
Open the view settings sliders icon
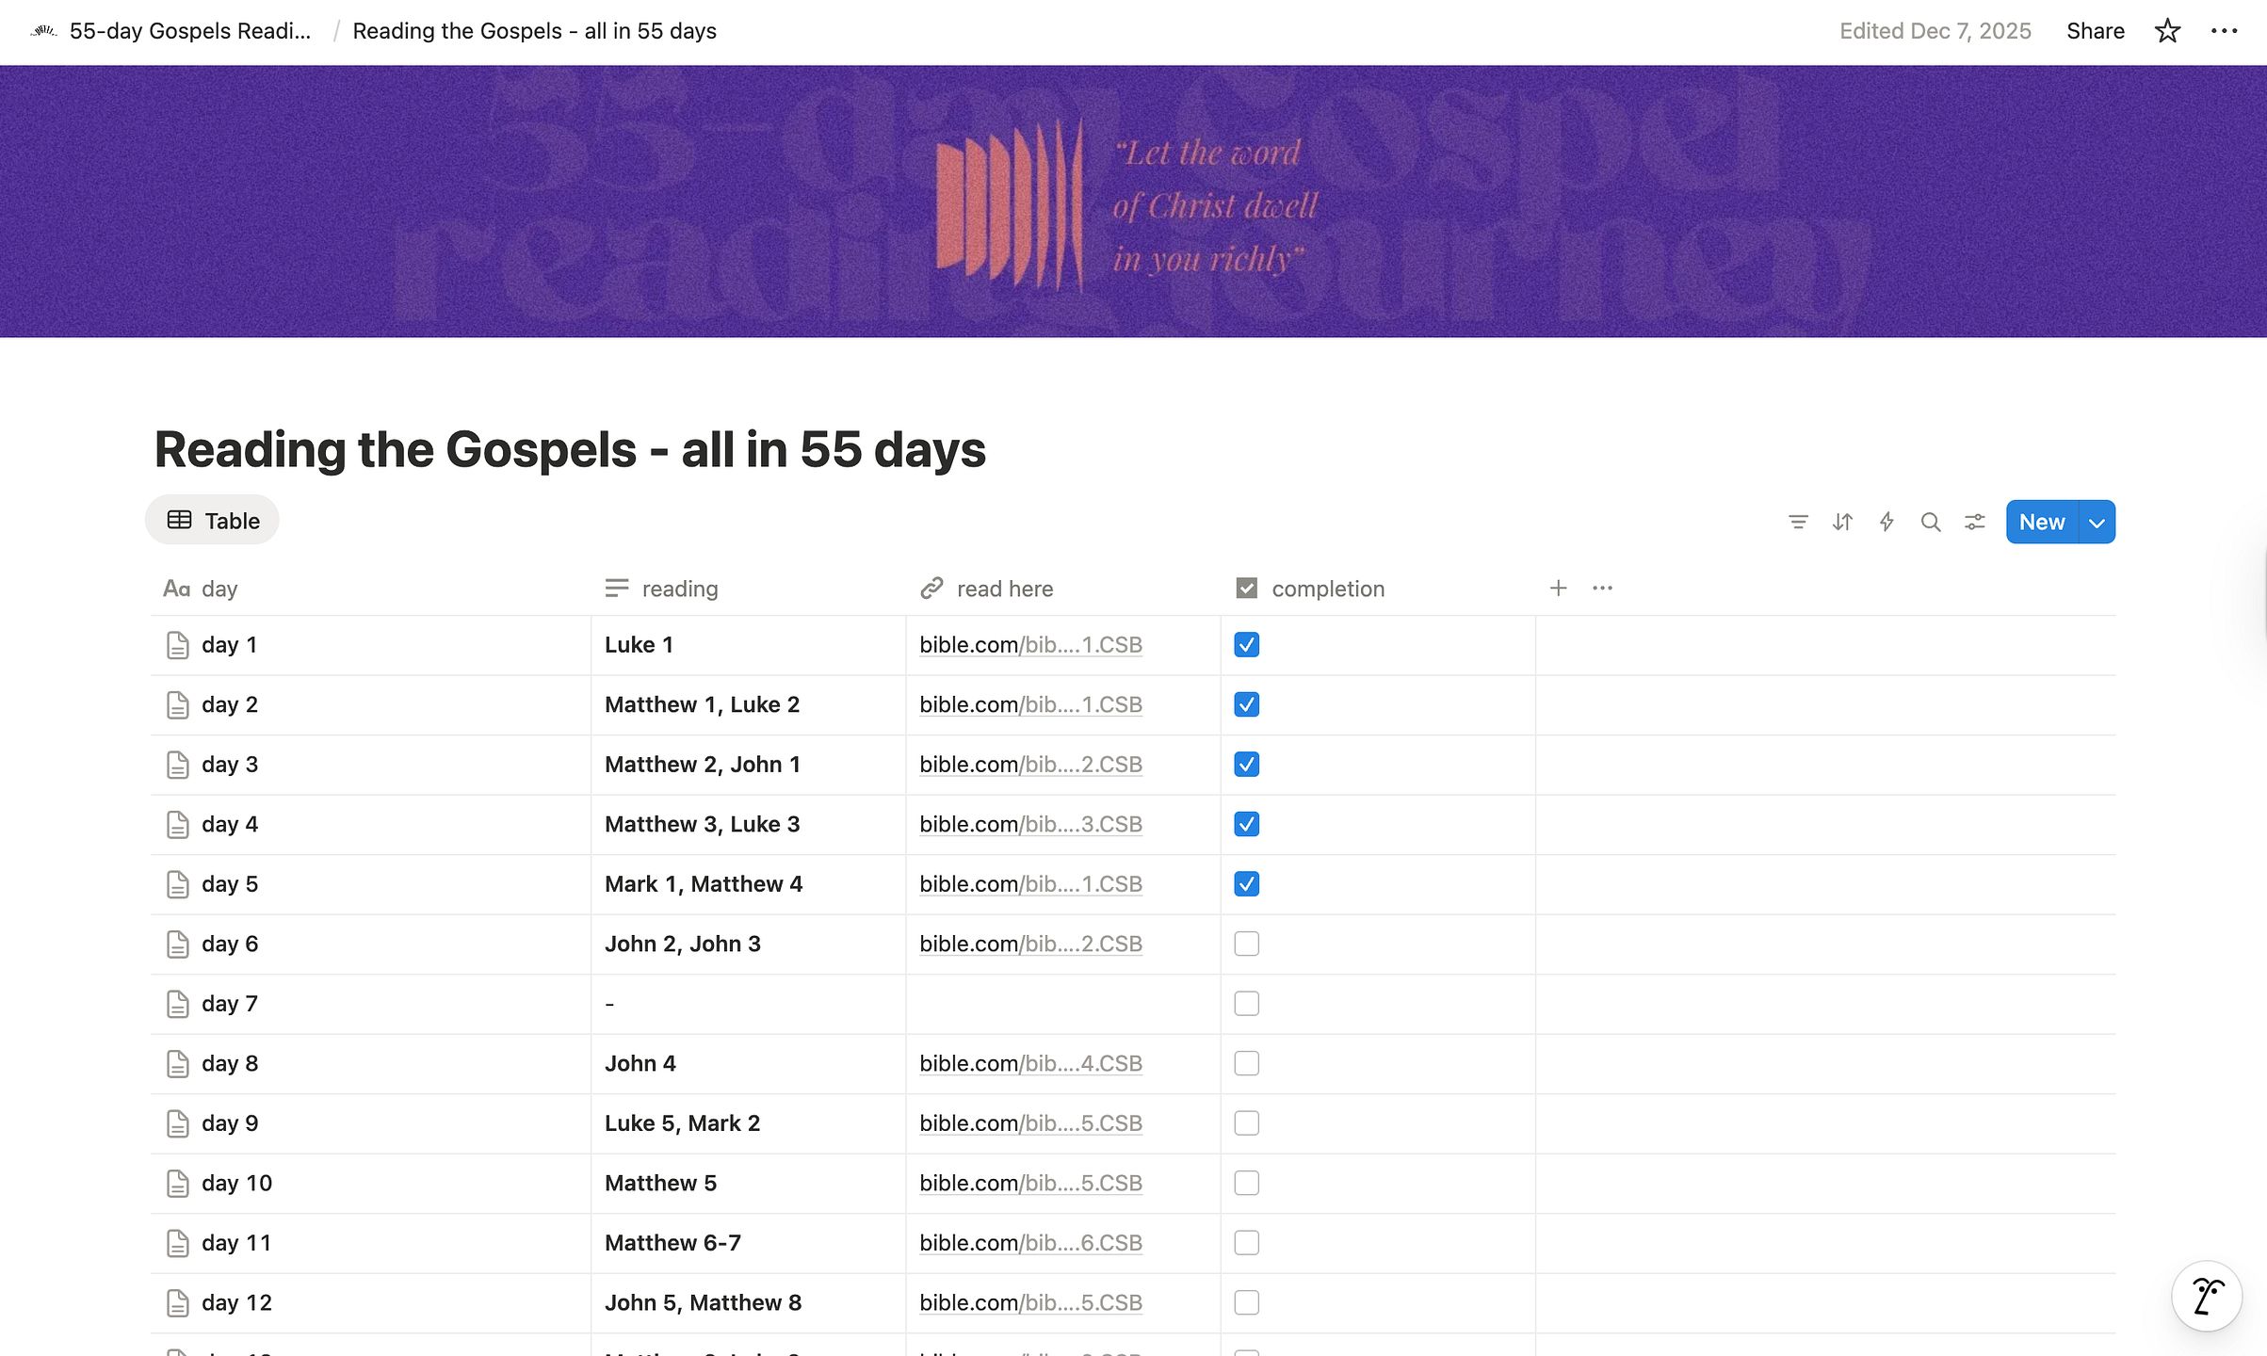[x=1975, y=522]
